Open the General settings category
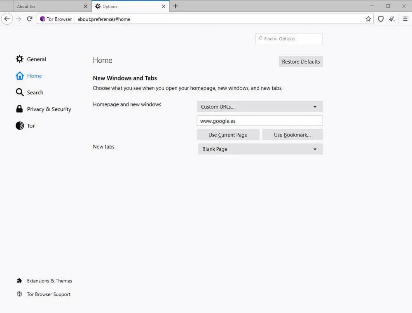Viewport: 412px width, 313px height. [x=31, y=59]
